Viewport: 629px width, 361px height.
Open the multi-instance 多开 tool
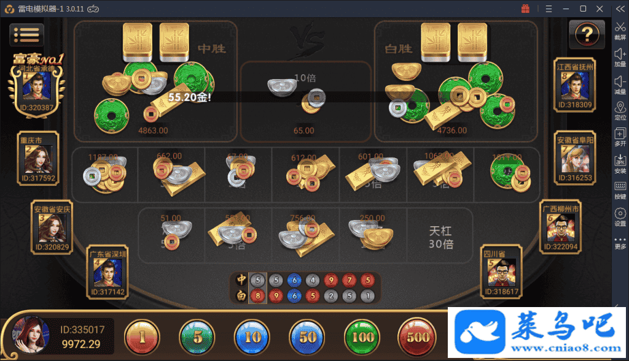(x=620, y=137)
